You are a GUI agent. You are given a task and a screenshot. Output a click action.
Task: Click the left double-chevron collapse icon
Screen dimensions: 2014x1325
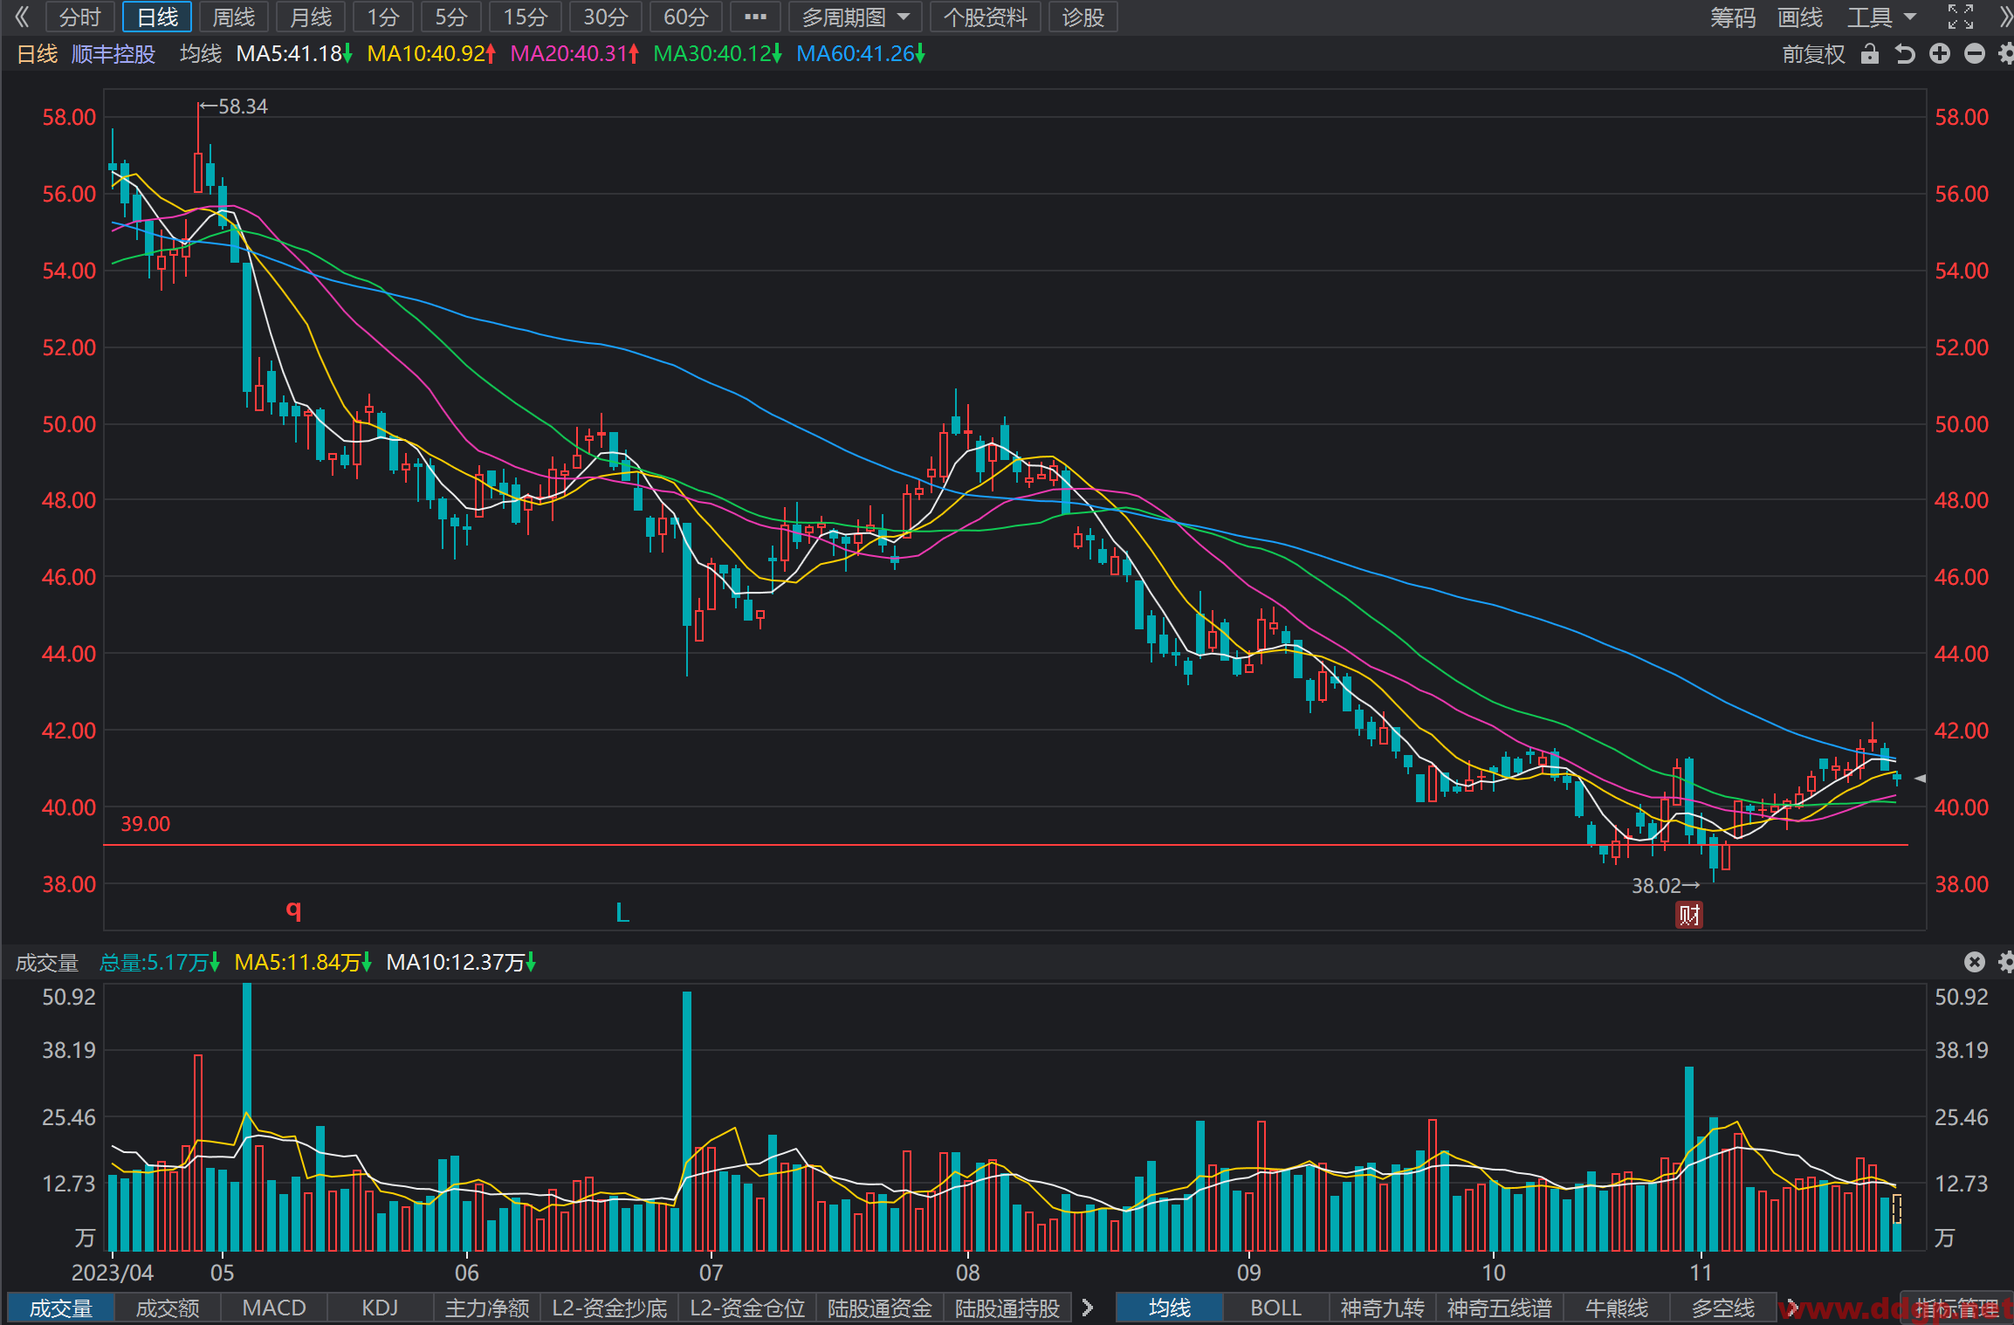[x=22, y=17]
